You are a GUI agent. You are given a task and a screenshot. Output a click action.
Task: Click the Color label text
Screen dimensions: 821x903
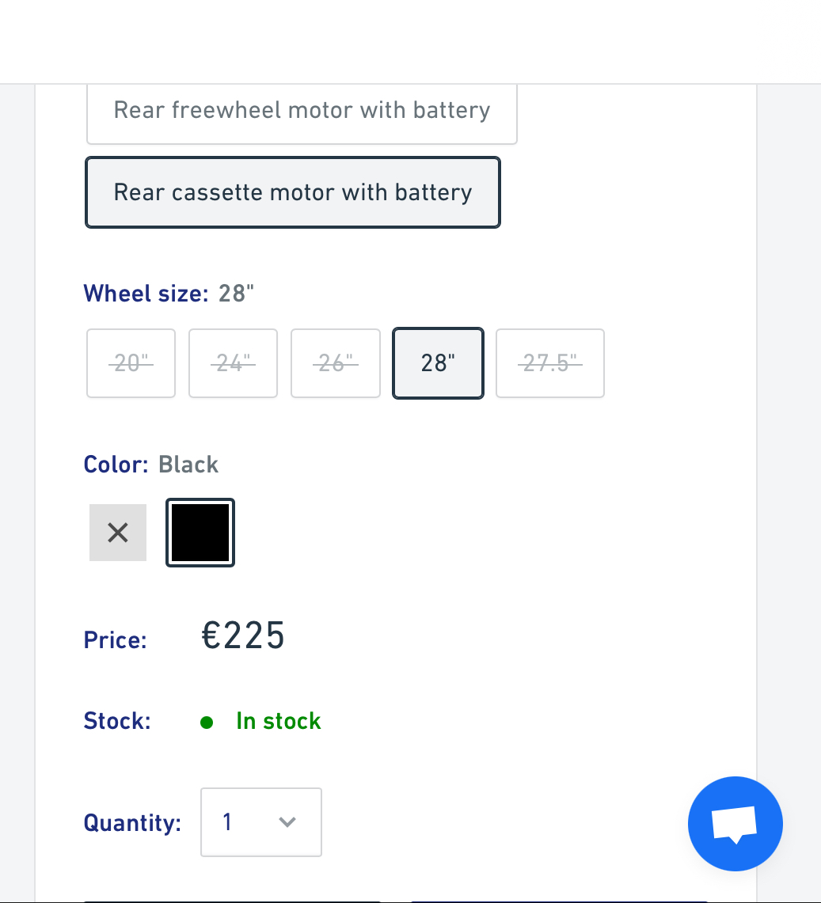pos(116,465)
